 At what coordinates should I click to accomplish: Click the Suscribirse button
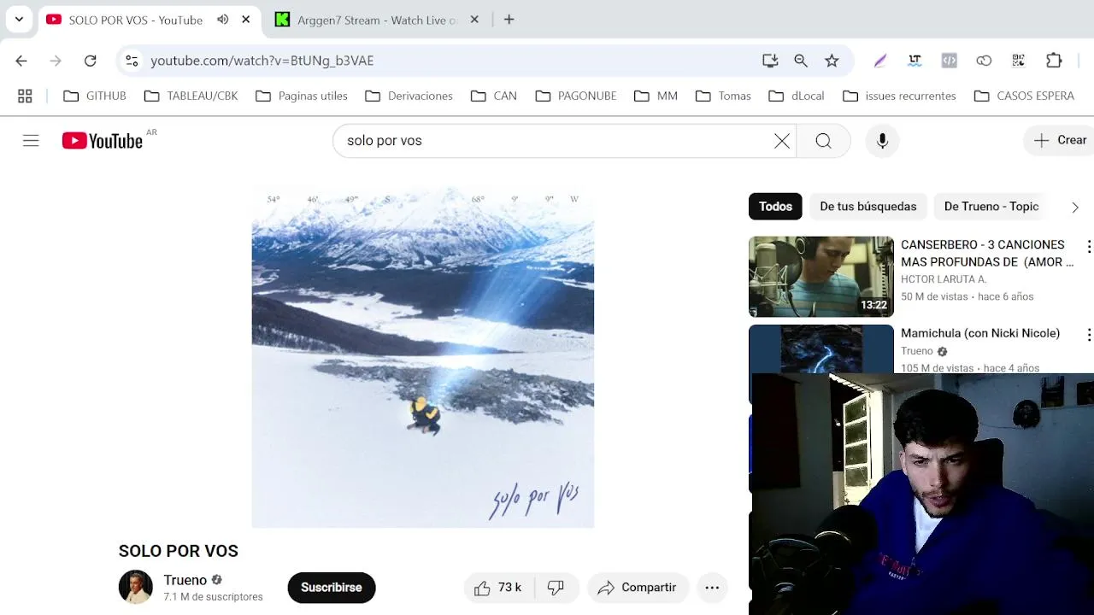click(x=332, y=588)
